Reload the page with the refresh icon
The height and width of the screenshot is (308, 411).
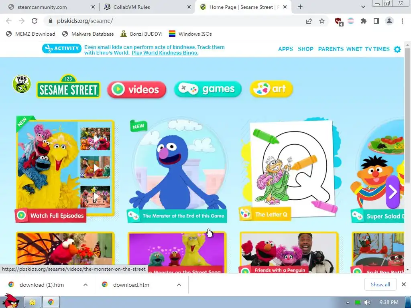(35, 21)
